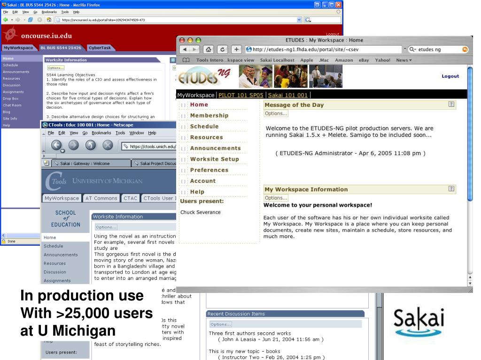Select the CyberTask tab in oncourse
This screenshot has height=360, width=481.
click(x=100, y=48)
